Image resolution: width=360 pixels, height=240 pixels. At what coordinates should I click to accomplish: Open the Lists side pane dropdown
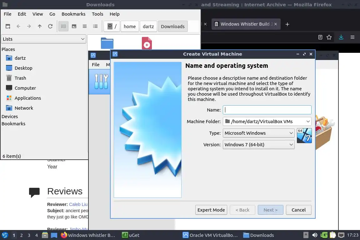pos(44,39)
